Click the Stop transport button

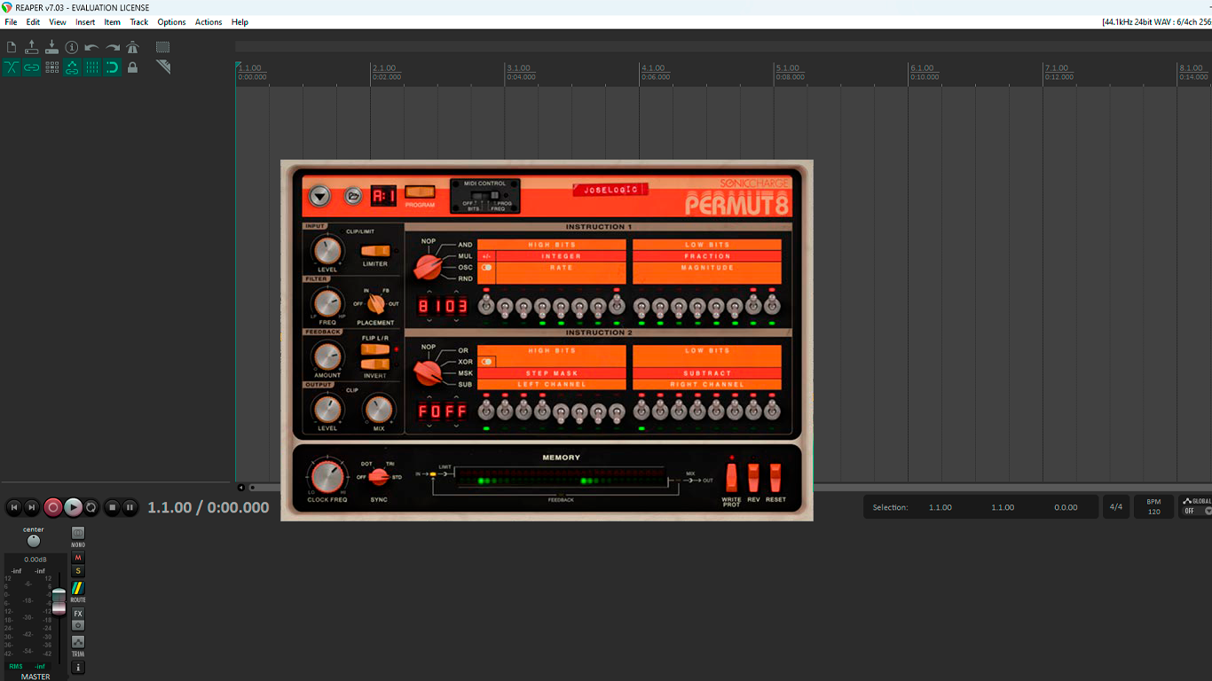click(112, 507)
